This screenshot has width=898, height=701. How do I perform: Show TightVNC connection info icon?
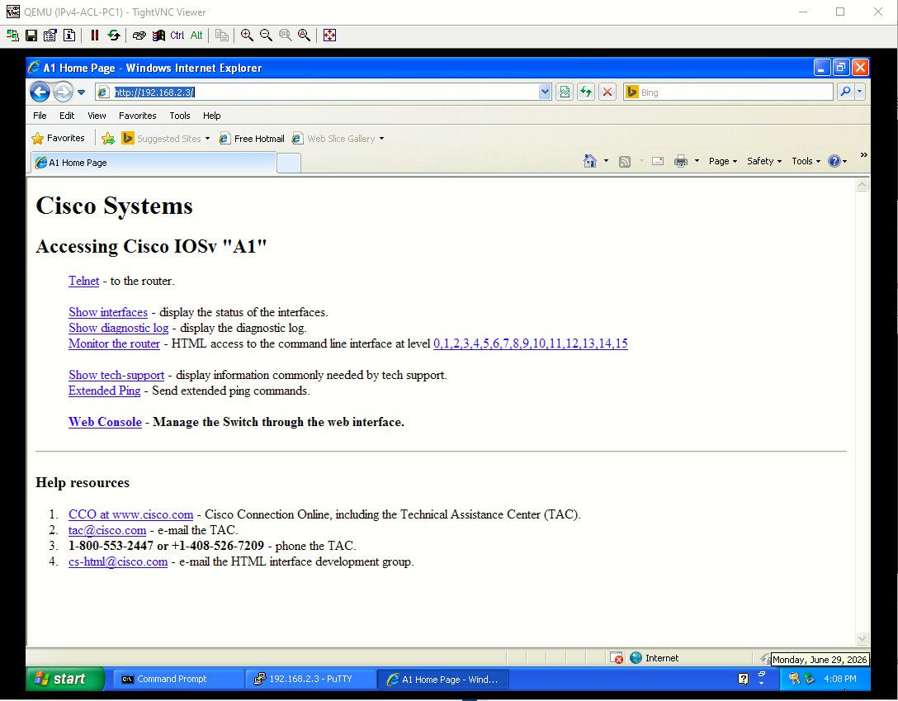(x=69, y=36)
